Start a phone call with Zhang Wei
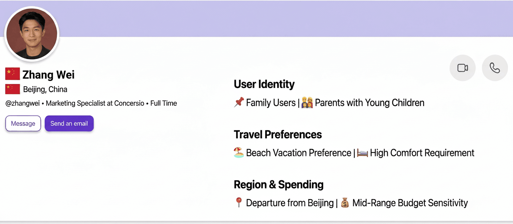513x224 pixels. click(495, 68)
